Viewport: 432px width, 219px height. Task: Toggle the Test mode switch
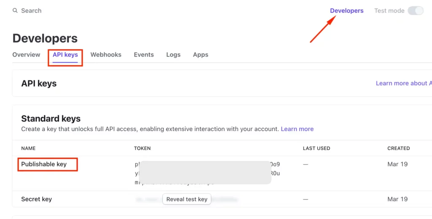tap(416, 11)
